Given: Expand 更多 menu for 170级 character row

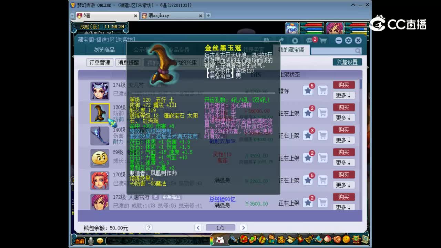Looking at the screenshot, I should point(344,185).
